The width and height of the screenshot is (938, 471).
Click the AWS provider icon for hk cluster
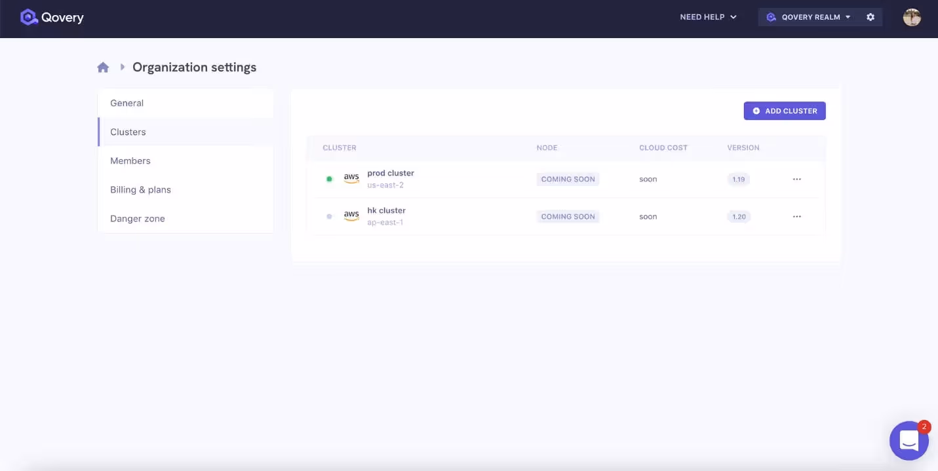[x=351, y=215]
